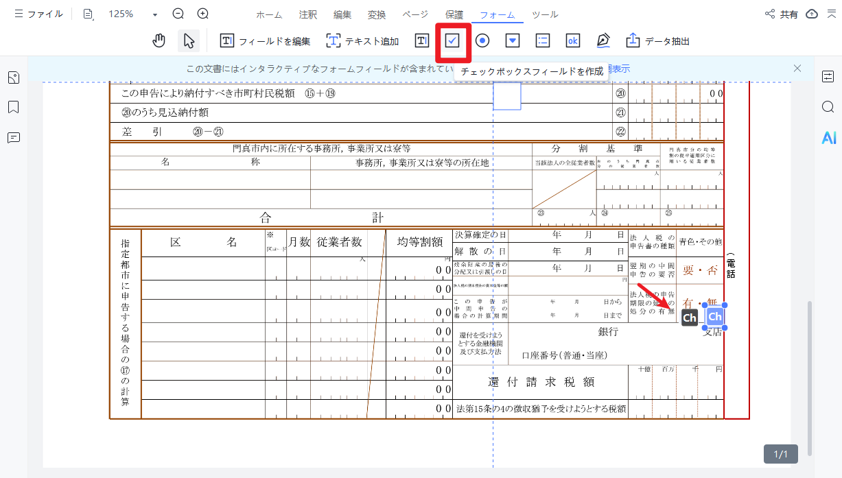Open the digital signature field tool
842x478 pixels.
click(603, 40)
